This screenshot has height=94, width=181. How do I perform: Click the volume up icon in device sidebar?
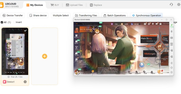point(172,50)
